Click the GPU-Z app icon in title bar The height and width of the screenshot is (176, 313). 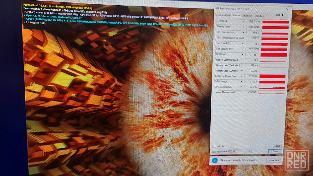click(218, 8)
